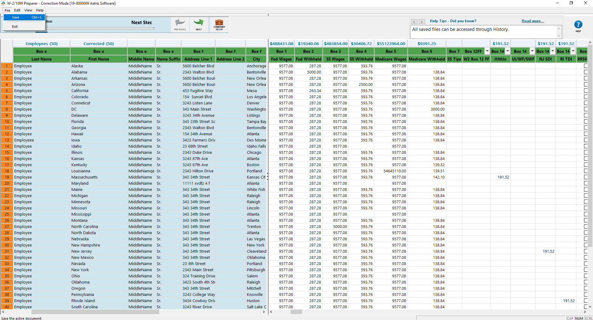Viewport: 593px width, 320px height.
Task: Follow the Read more... link
Action: [x=532, y=21]
